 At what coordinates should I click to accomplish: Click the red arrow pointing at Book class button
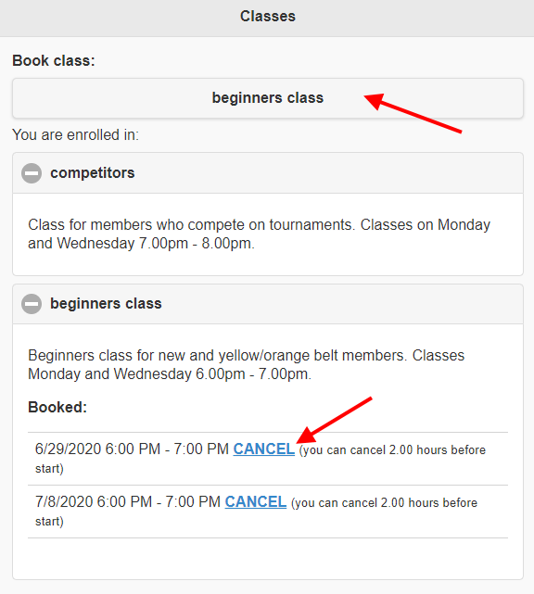[x=413, y=113]
